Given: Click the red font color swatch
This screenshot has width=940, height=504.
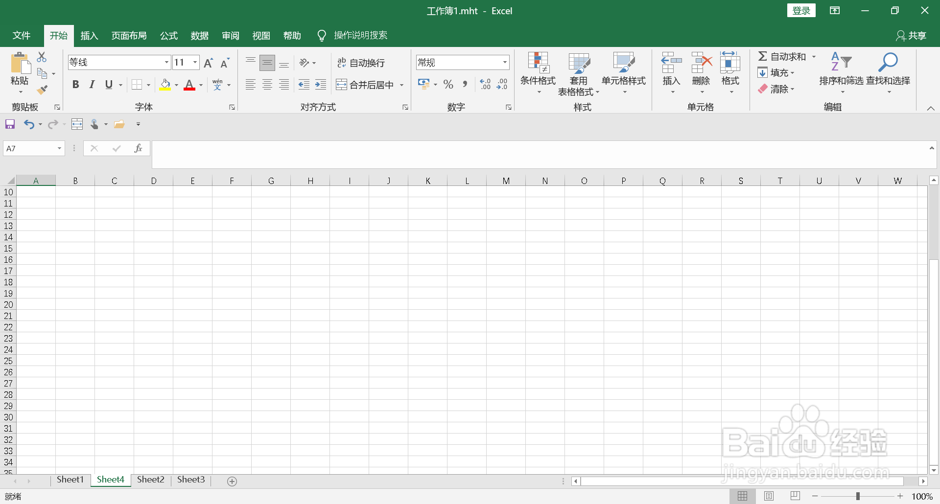Looking at the screenshot, I should (189, 85).
